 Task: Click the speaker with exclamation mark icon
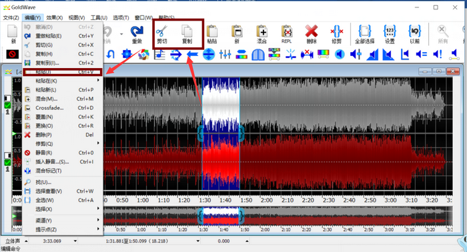pyautogui.click(x=438, y=54)
